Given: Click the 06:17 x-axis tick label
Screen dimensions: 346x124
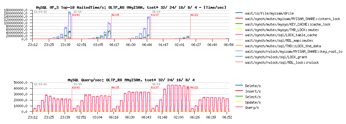Looking at the screenshot, I should point(114,45).
